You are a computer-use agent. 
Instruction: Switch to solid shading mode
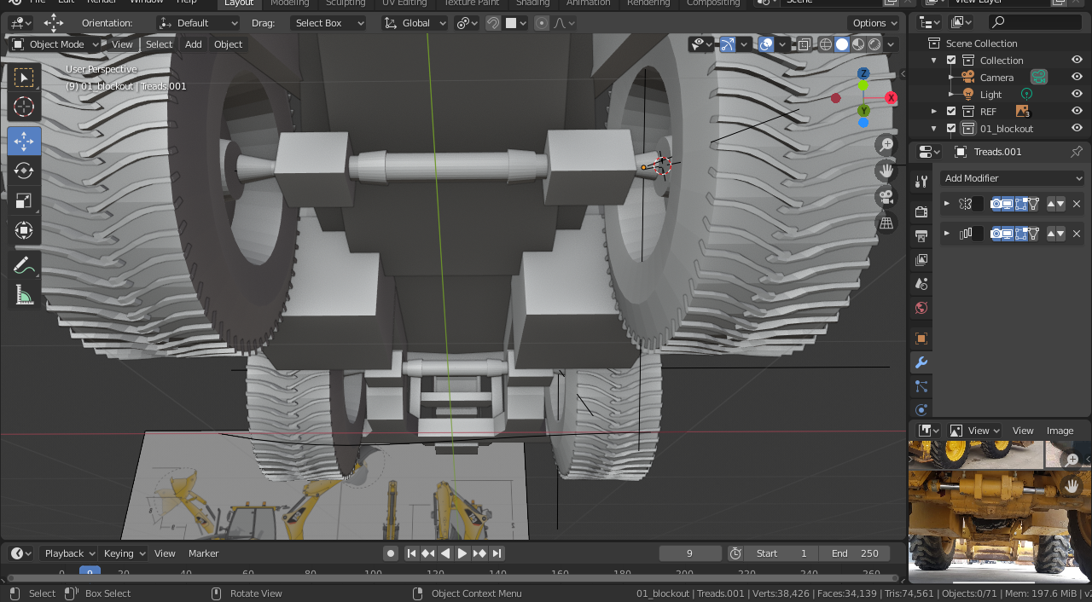pyautogui.click(x=842, y=44)
